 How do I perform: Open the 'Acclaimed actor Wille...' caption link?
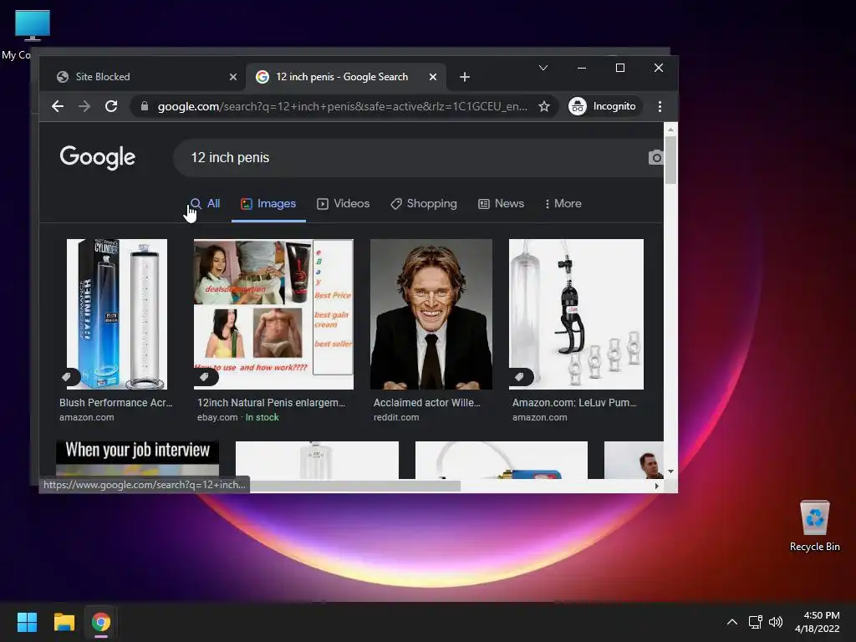pyautogui.click(x=427, y=403)
